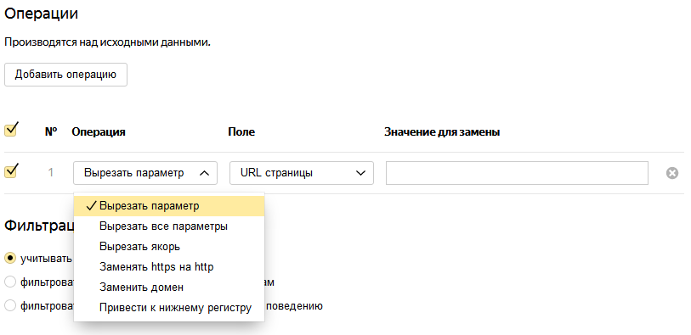Click the Поле column header

coord(241,132)
